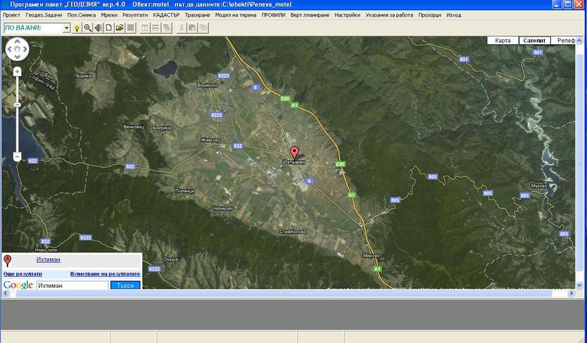This screenshot has width=587, height=343.
Task: Click the Полянци village label on map
Action: (185, 191)
